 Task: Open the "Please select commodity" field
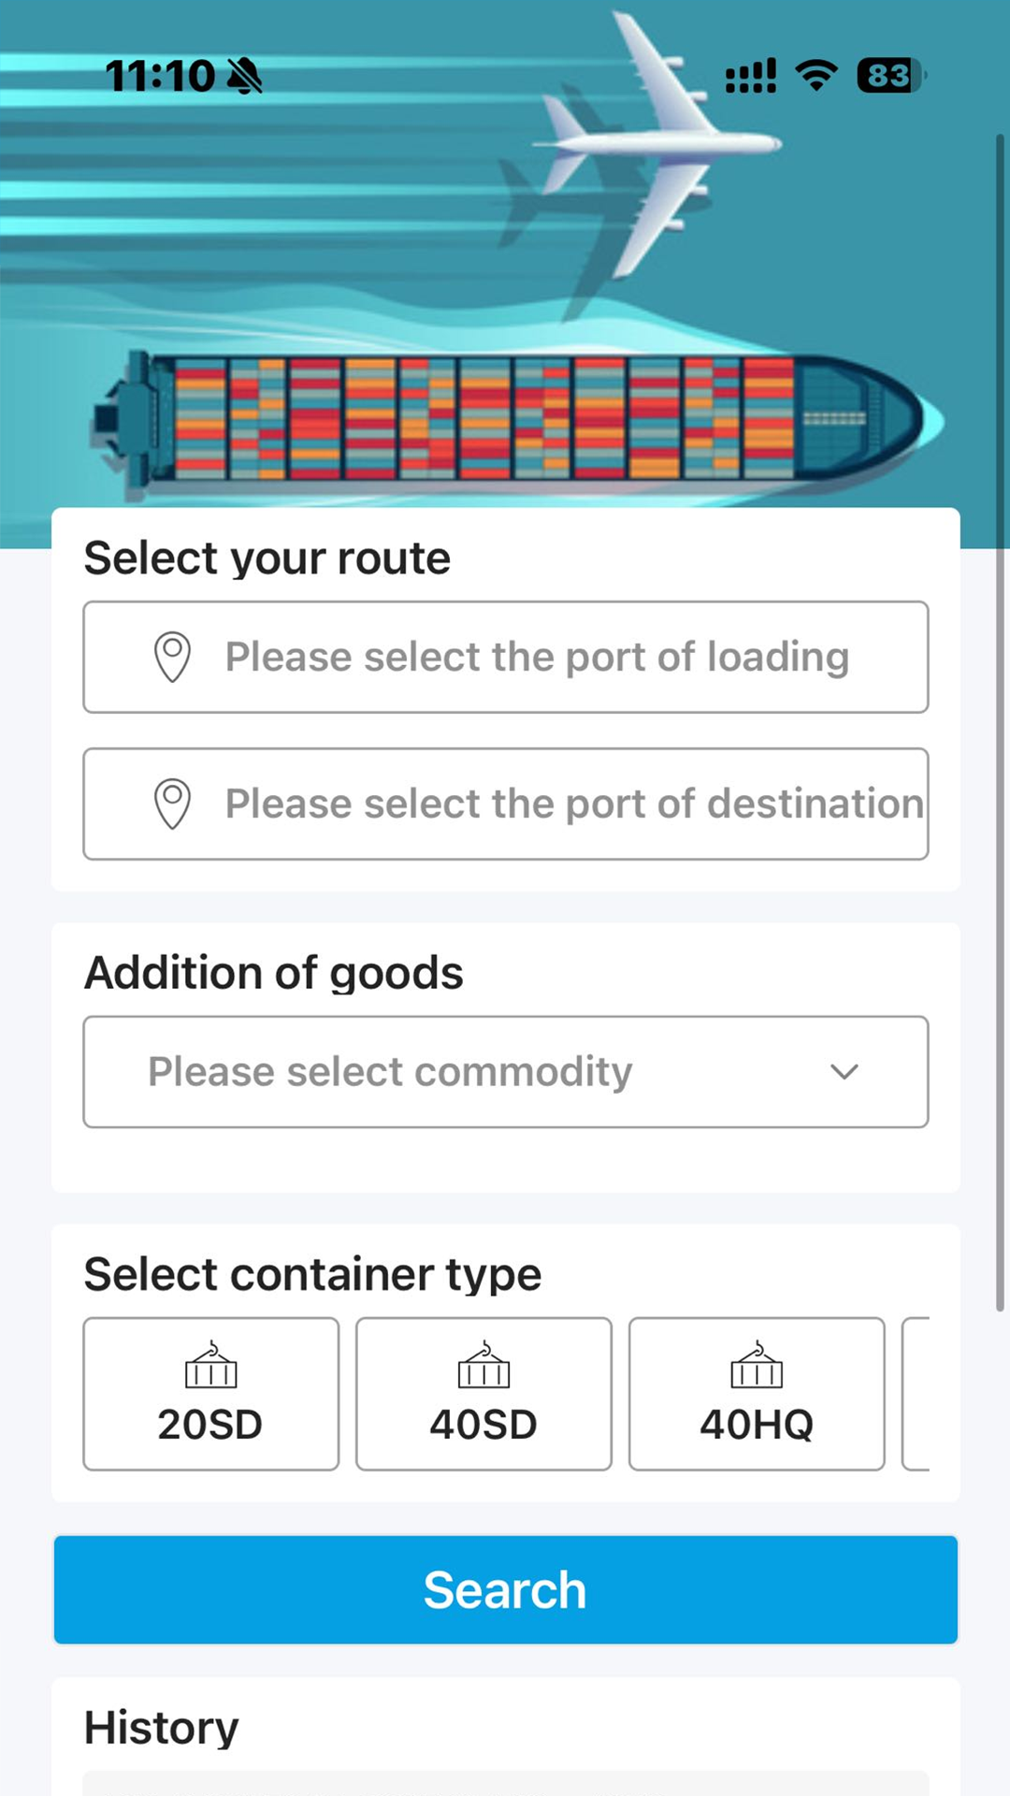[391, 1072]
